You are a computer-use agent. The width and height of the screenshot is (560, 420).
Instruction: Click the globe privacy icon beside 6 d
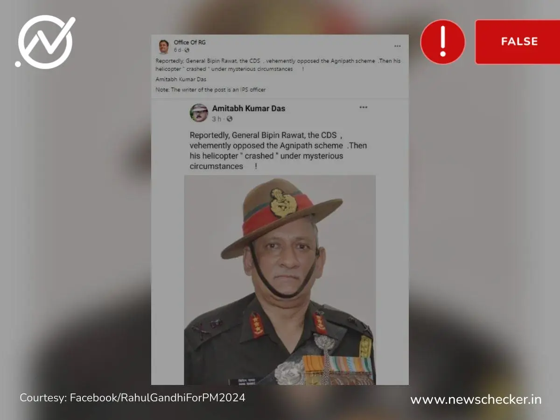187,50
